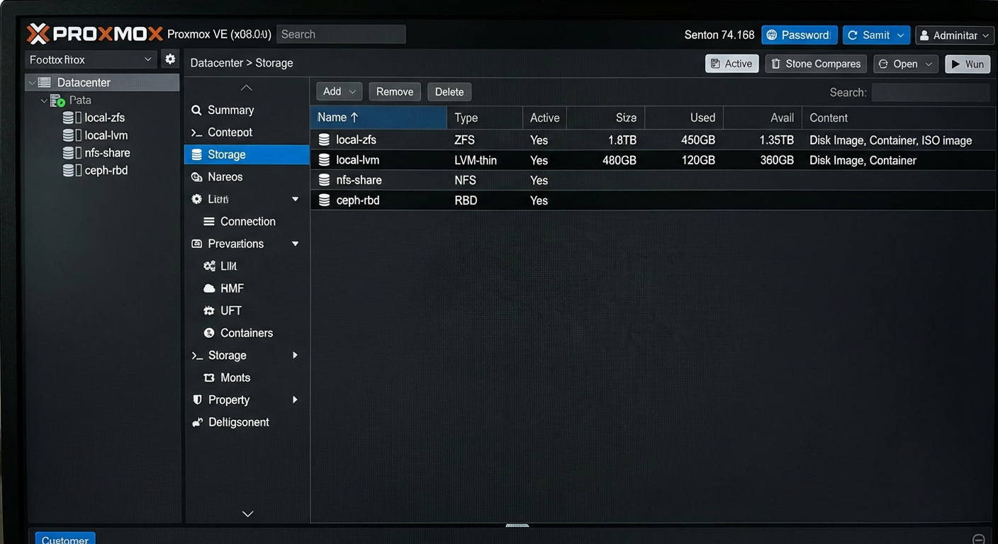Click the storage icon next to local-zfs in tree
The width and height of the screenshot is (998, 544).
click(68, 118)
